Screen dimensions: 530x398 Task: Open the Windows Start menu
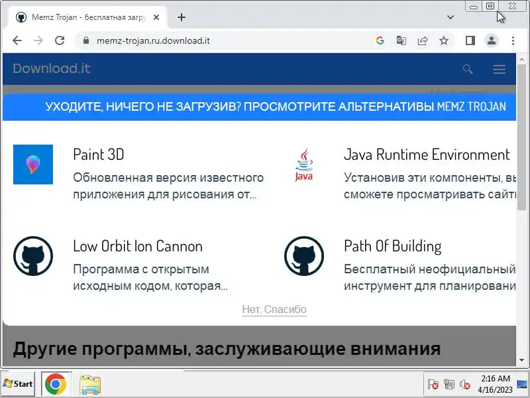18,384
